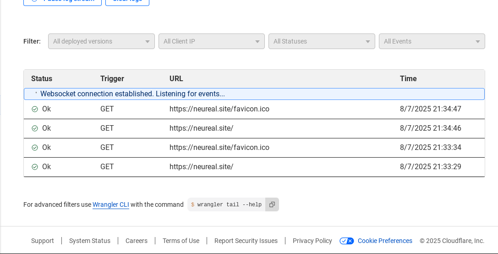Copy the wrangler tail --help command
The height and width of the screenshot is (254, 498).
pos(272,204)
